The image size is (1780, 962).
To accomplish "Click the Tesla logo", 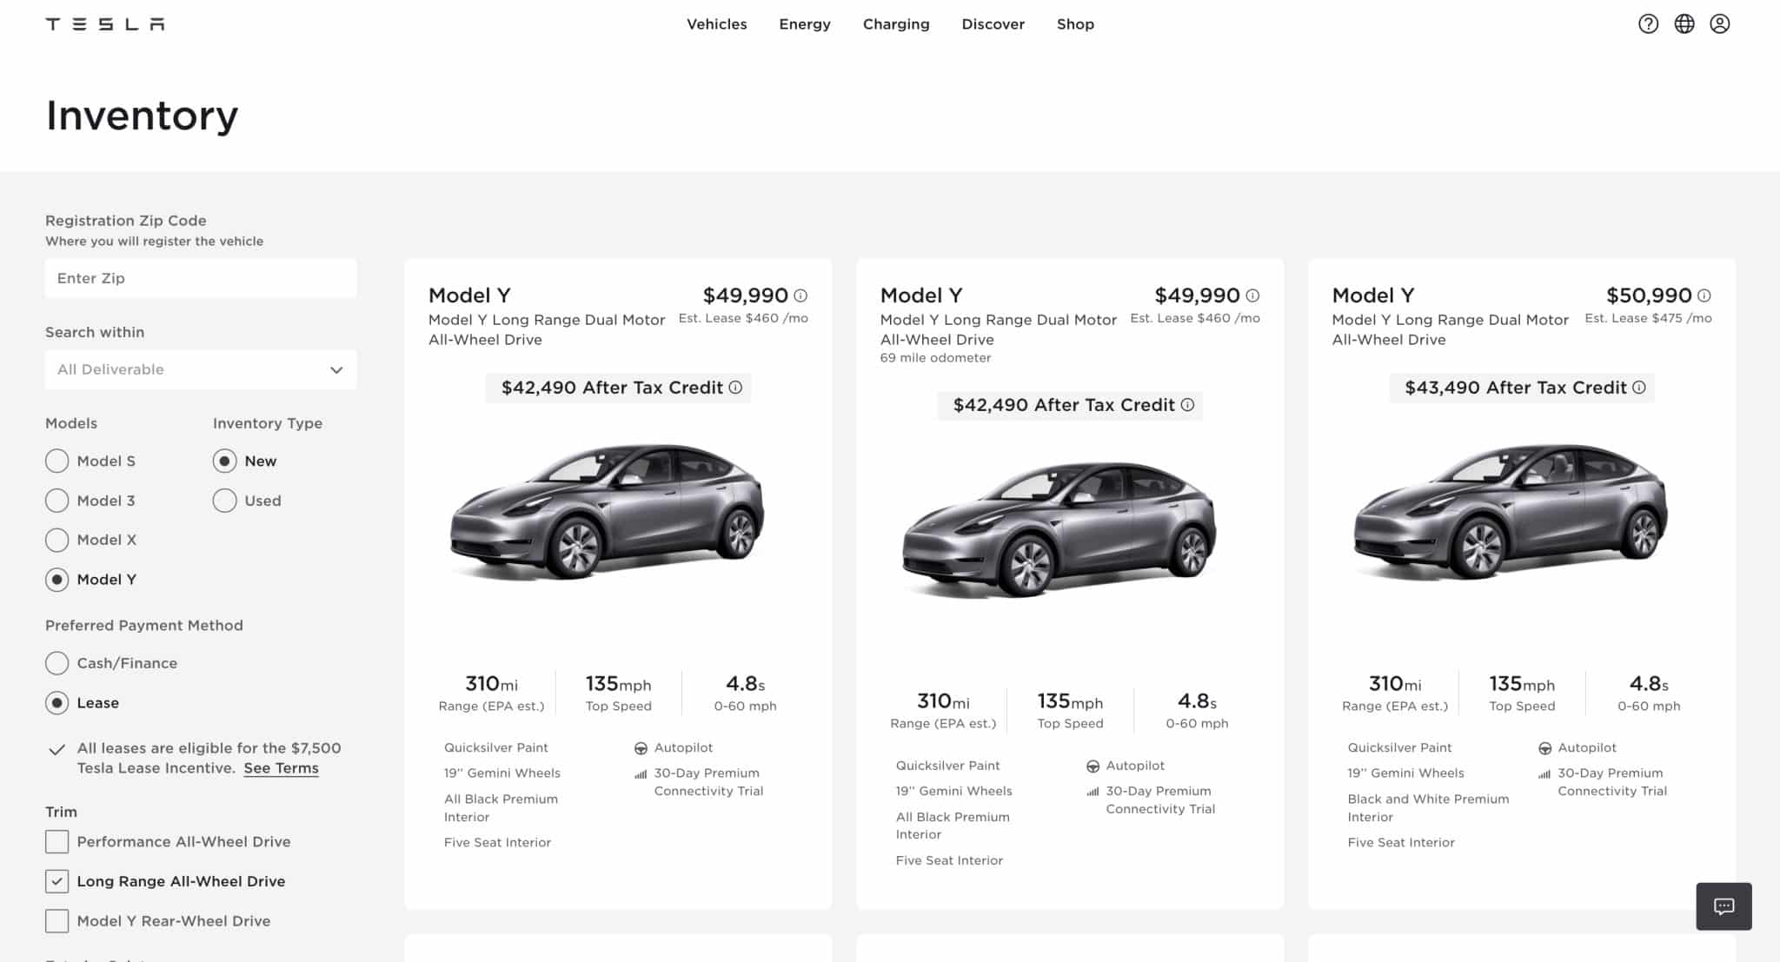I will (103, 23).
